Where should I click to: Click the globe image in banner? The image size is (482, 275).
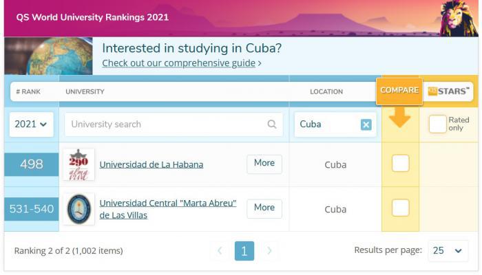[48, 56]
